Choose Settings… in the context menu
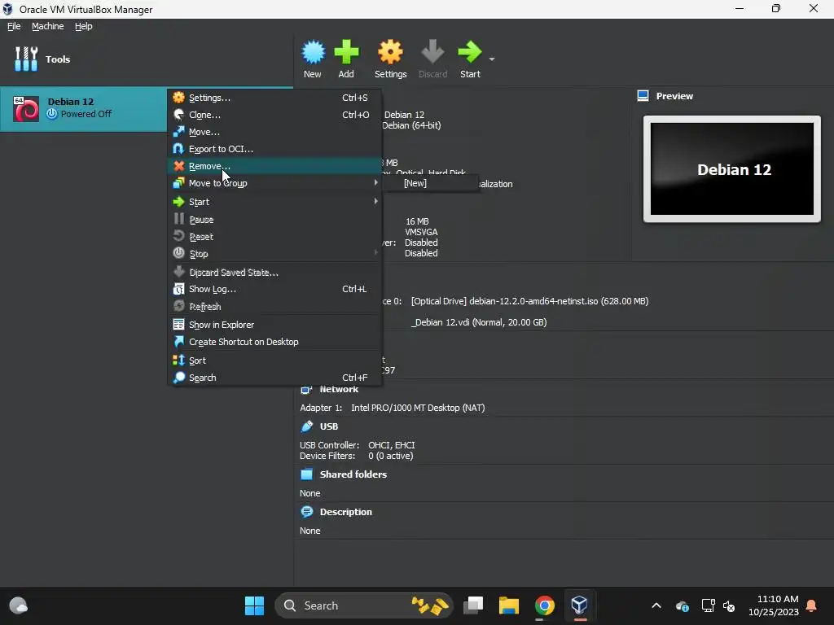The image size is (834, 625). (x=275, y=98)
